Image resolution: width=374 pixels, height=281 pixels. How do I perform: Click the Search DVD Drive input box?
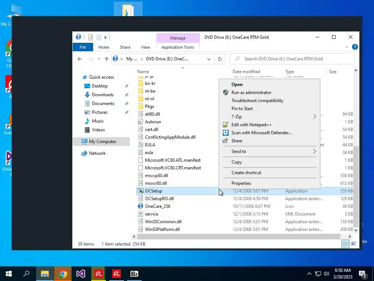[292, 59]
